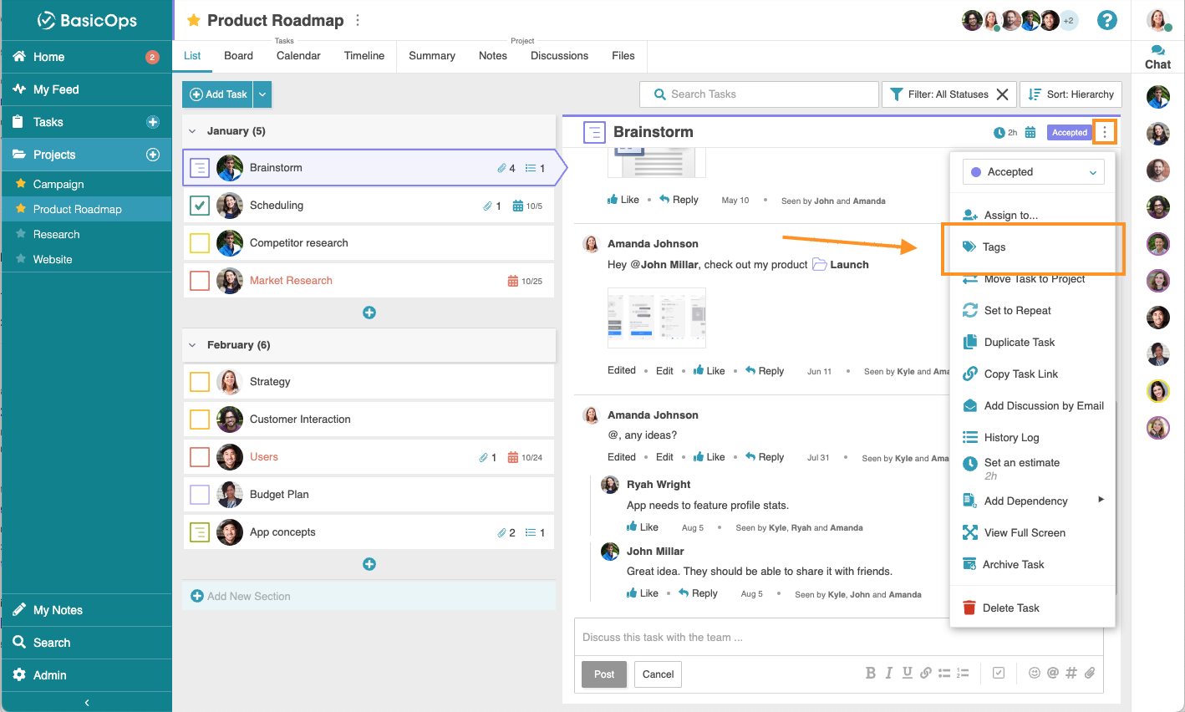The width and height of the screenshot is (1185, 712).
Task: Click the insert link icon in editor
Action: pyautogui.click(x=925, y=673)
